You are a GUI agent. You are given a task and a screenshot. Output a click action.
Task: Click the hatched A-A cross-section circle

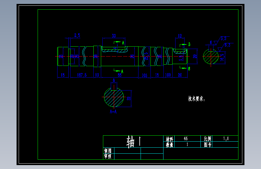[114, 97]
